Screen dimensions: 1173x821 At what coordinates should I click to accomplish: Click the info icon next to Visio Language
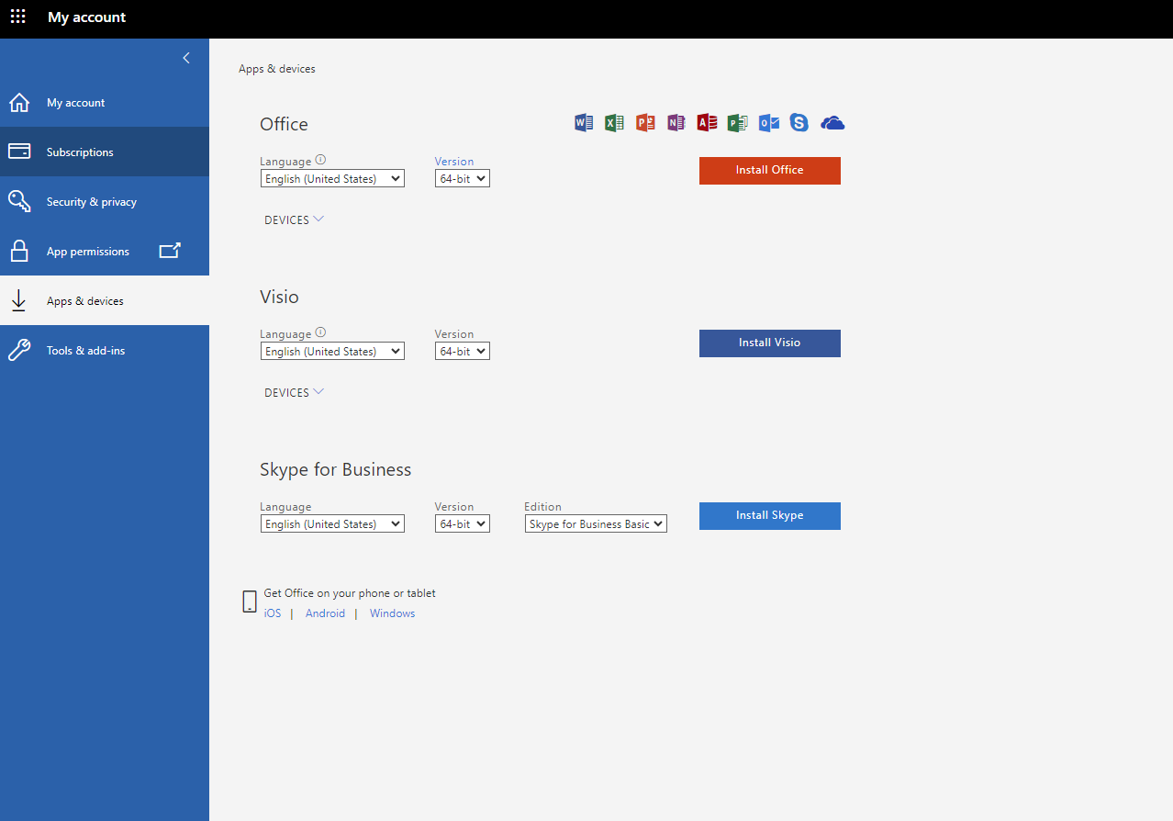(x=320, y=332)
